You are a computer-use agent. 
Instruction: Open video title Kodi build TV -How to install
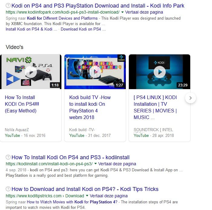click(90, 107)
